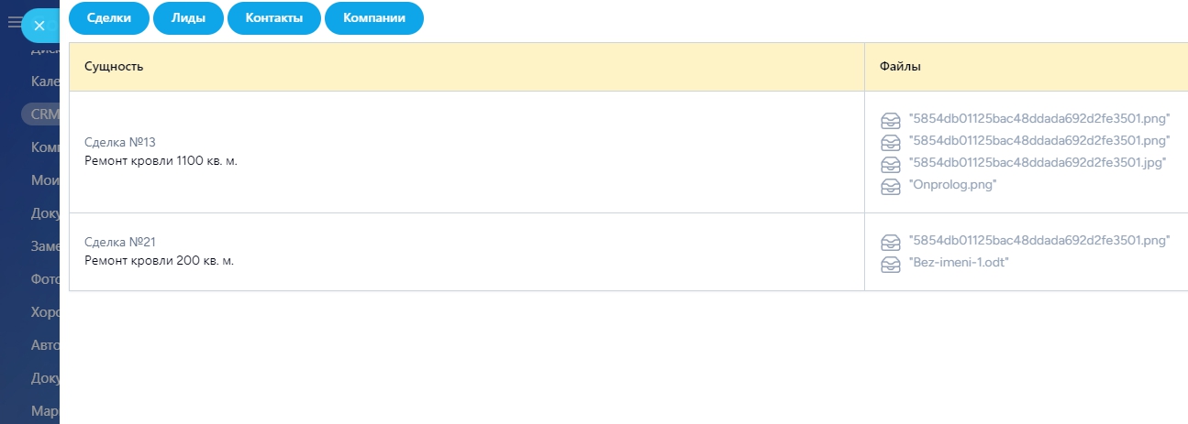Click the png file icon in Сделка №21 row
Viewport: 1188px width, 424px height.
890,242
